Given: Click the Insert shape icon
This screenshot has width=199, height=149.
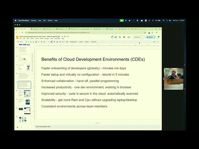Looking at the screenshot, I should point(60,42).
